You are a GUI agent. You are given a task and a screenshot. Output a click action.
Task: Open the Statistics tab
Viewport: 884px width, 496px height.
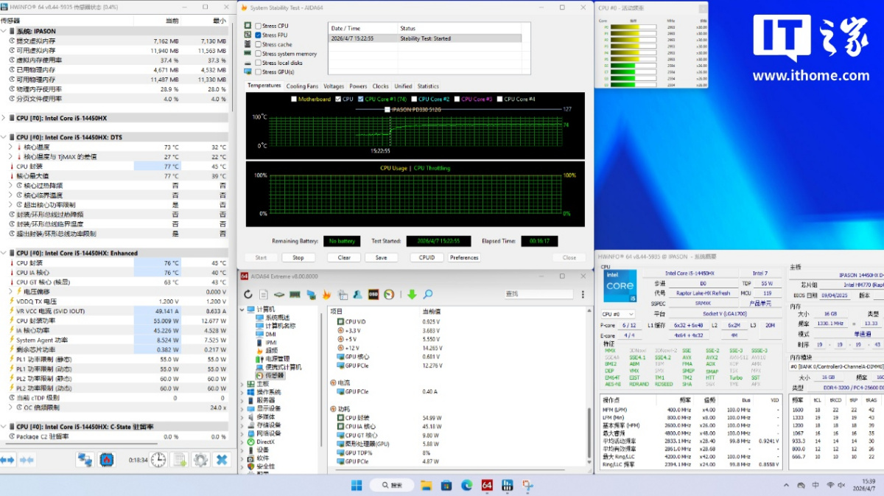[428, 86]
